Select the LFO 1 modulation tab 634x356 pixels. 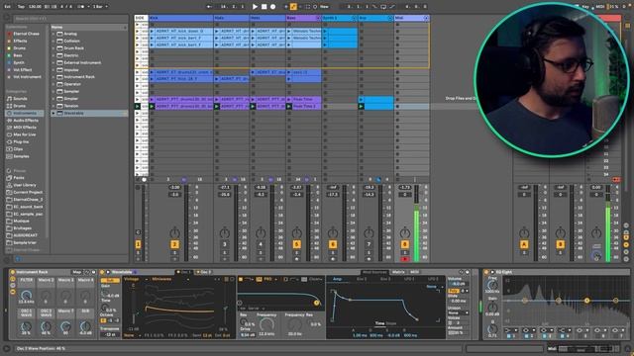click(x=409, y=279)
